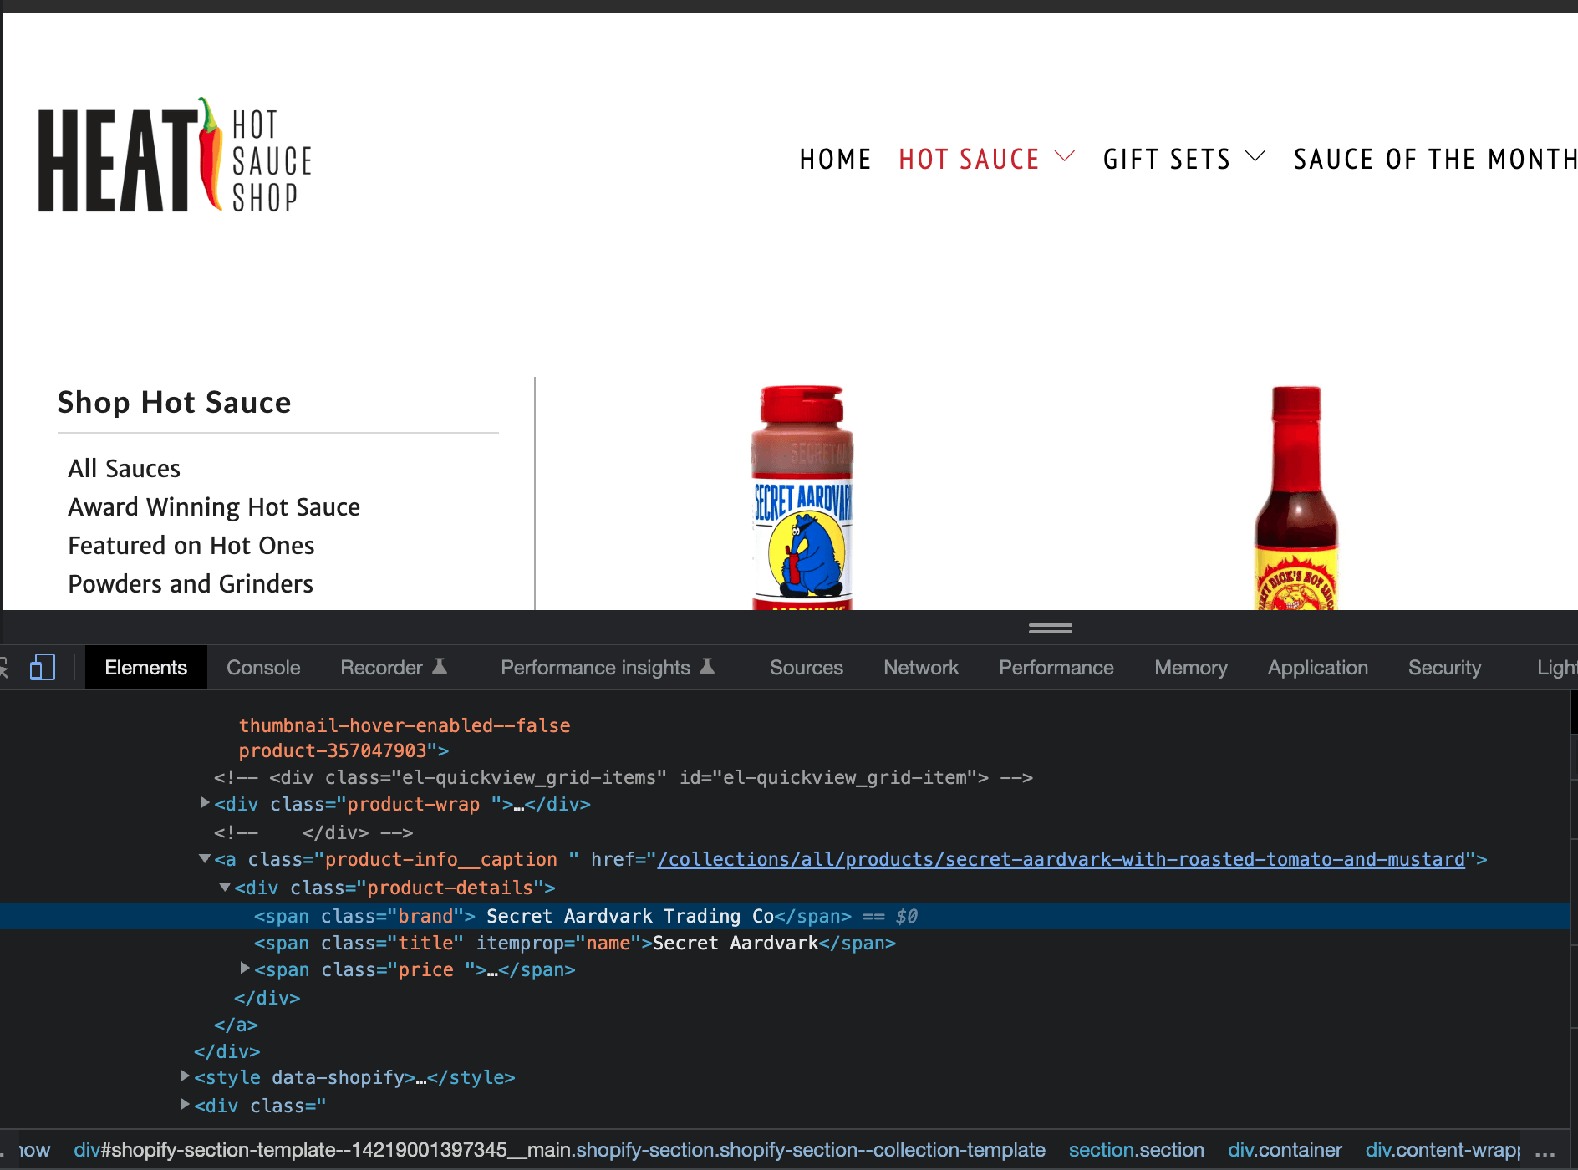Screen dimensions: 1578x1170
Task: Expand the last div class node
Action: click(x=185, y=1104)
